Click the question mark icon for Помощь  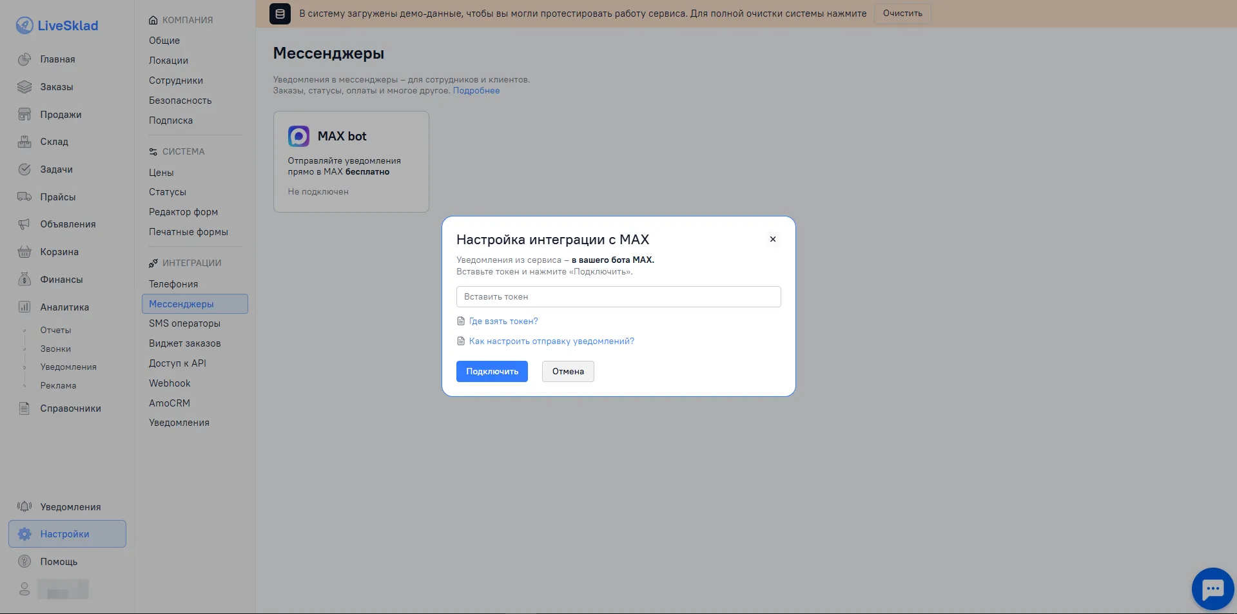pyautogui.click(x=24, y=562)
